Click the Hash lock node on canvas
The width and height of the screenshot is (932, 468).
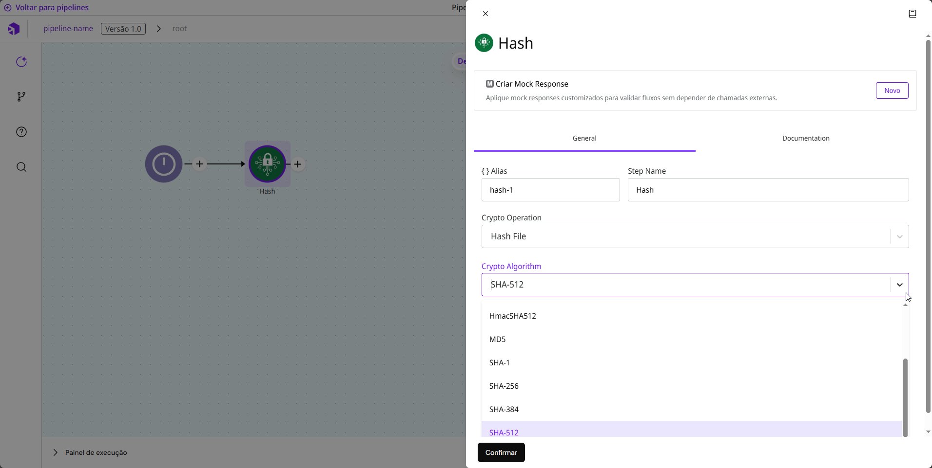click(x=267, y=164)
